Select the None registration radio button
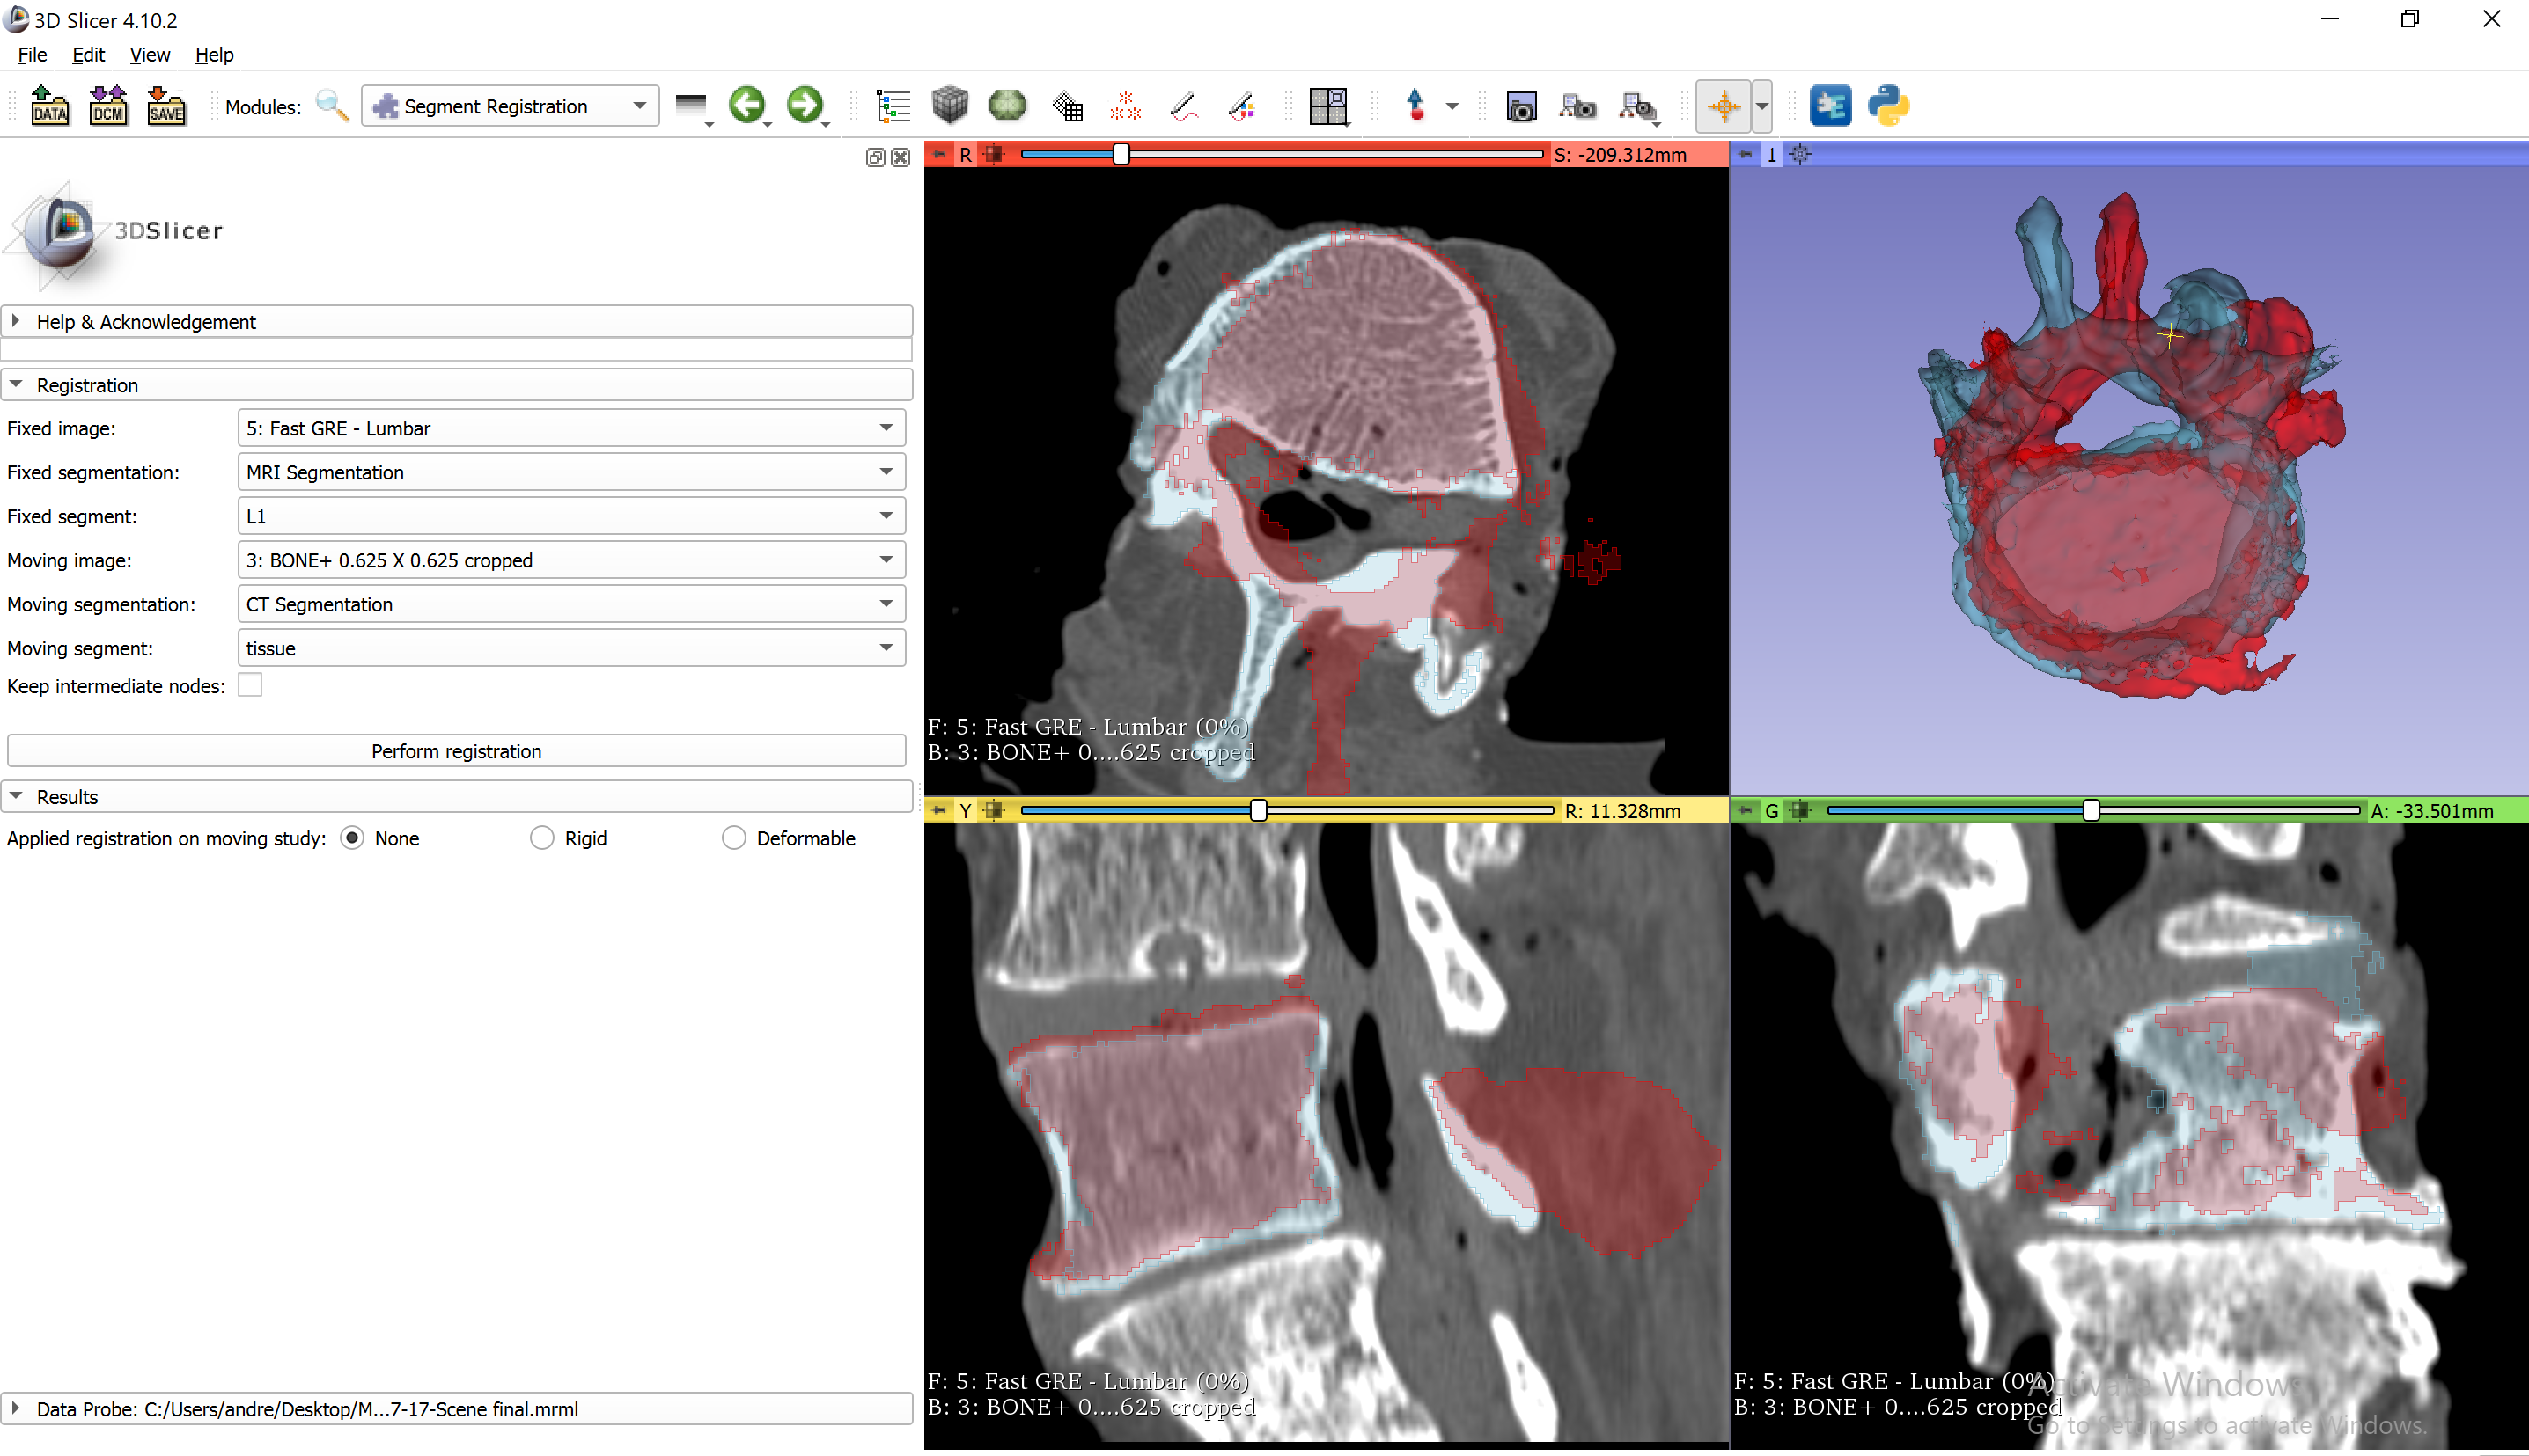The width and height of the screenshot is (2529, 1456). tap(352, 838)
